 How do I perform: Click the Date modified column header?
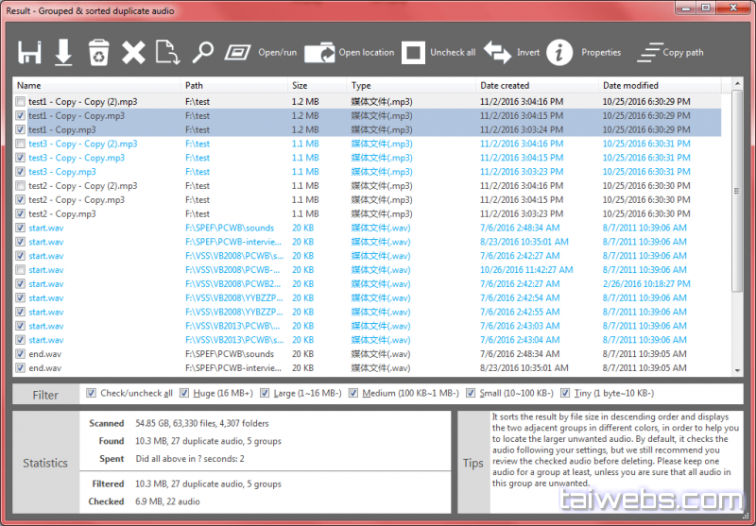pos(661,86)
